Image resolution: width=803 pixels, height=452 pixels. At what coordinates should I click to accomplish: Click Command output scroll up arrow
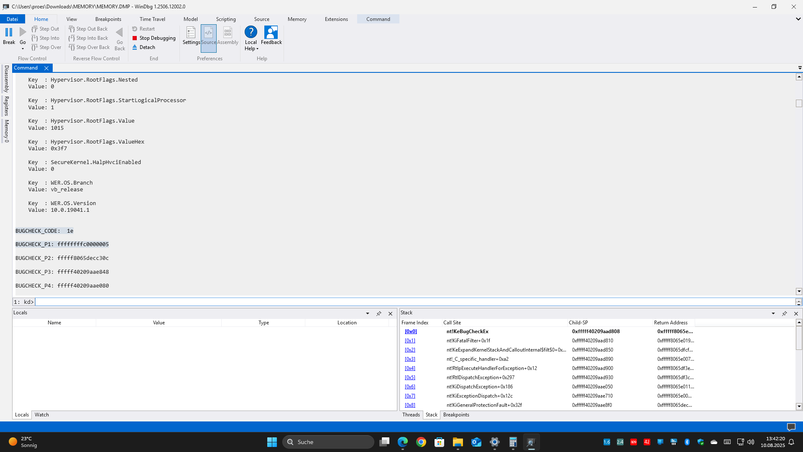799,77
